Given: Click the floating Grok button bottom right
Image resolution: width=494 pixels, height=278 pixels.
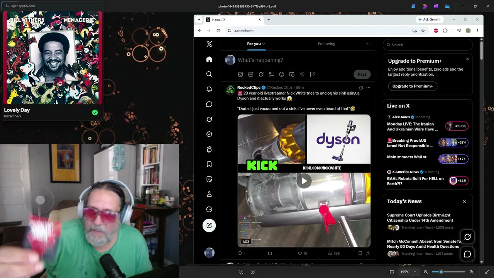Looking at the screenshot, I should point(467,237).
